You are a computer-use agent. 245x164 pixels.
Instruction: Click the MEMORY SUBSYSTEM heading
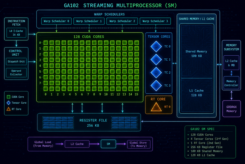(231, 47)
